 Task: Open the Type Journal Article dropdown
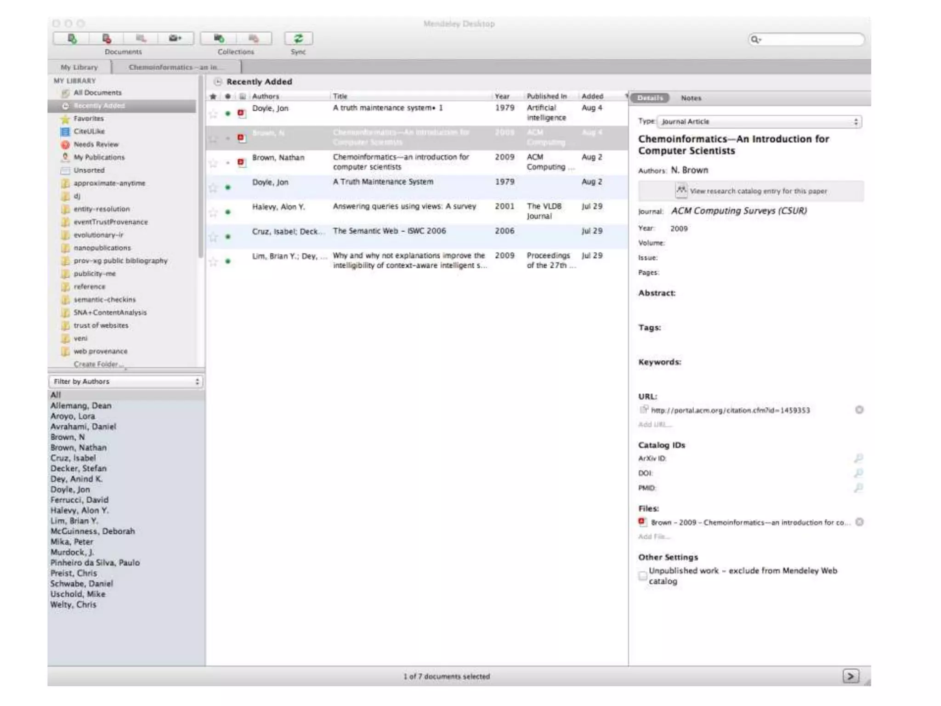759,122
